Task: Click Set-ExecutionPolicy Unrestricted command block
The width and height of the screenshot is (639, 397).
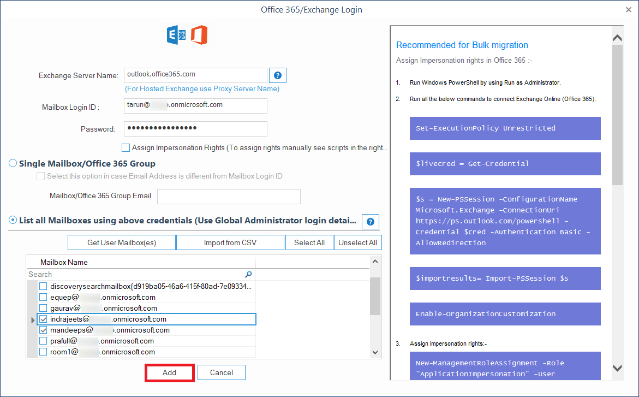Action: tap(505, 128)
